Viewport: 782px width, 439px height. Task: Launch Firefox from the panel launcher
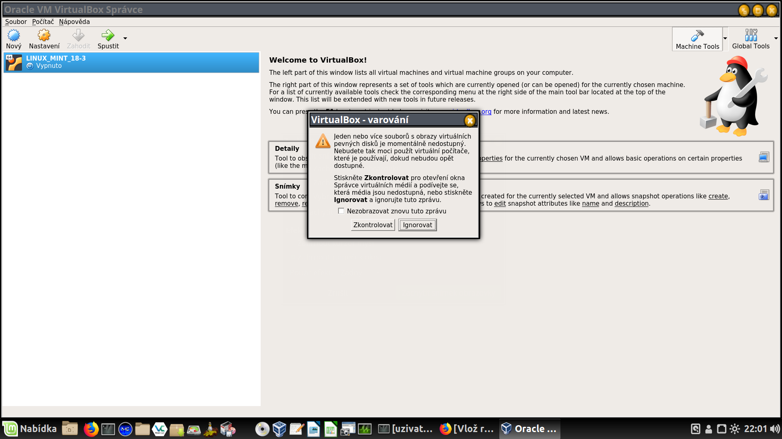coord(91,429)
